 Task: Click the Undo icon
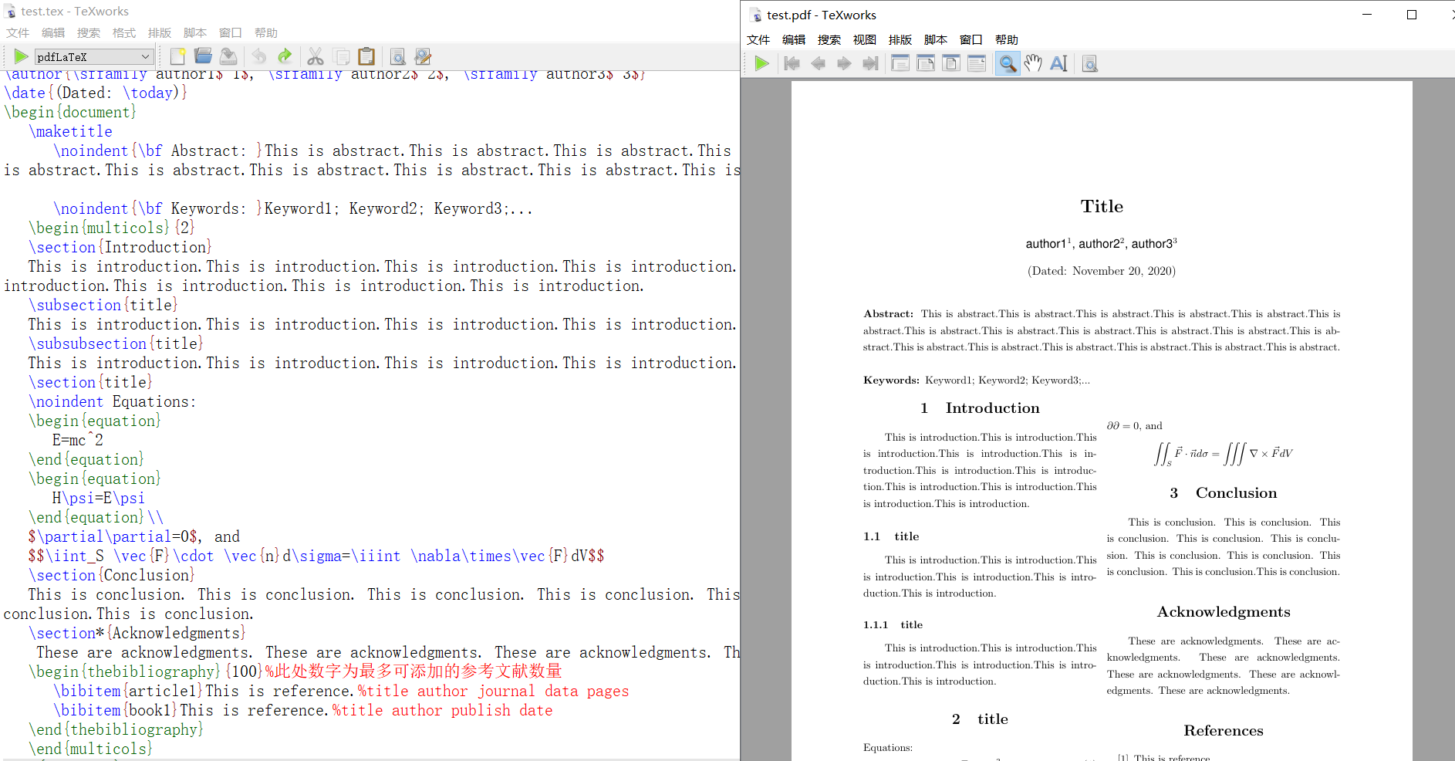pos(258,56)
